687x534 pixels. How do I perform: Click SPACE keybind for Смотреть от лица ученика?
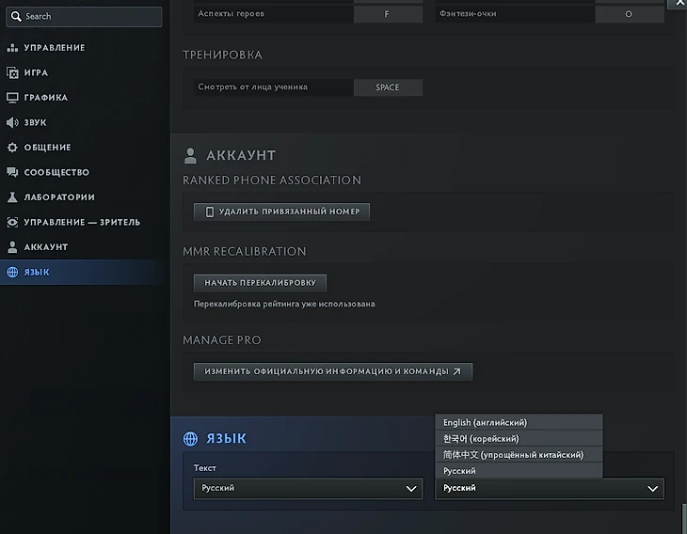tap(388, 87)
